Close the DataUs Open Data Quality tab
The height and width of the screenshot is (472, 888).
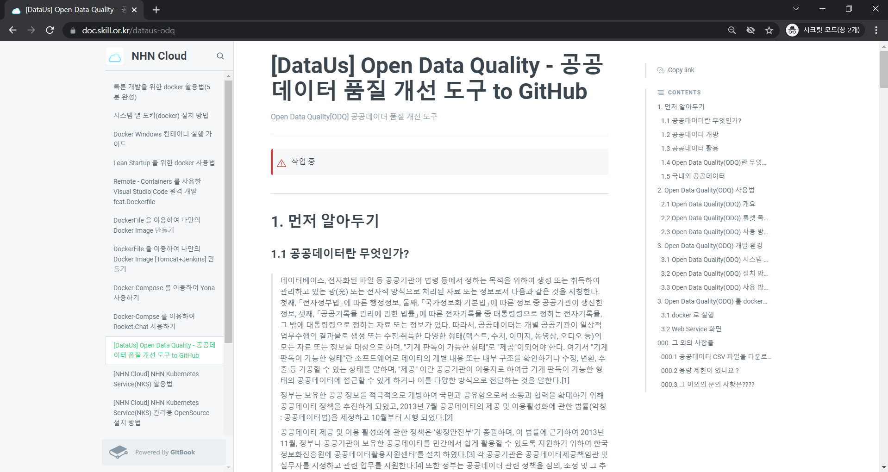[134, 10]
